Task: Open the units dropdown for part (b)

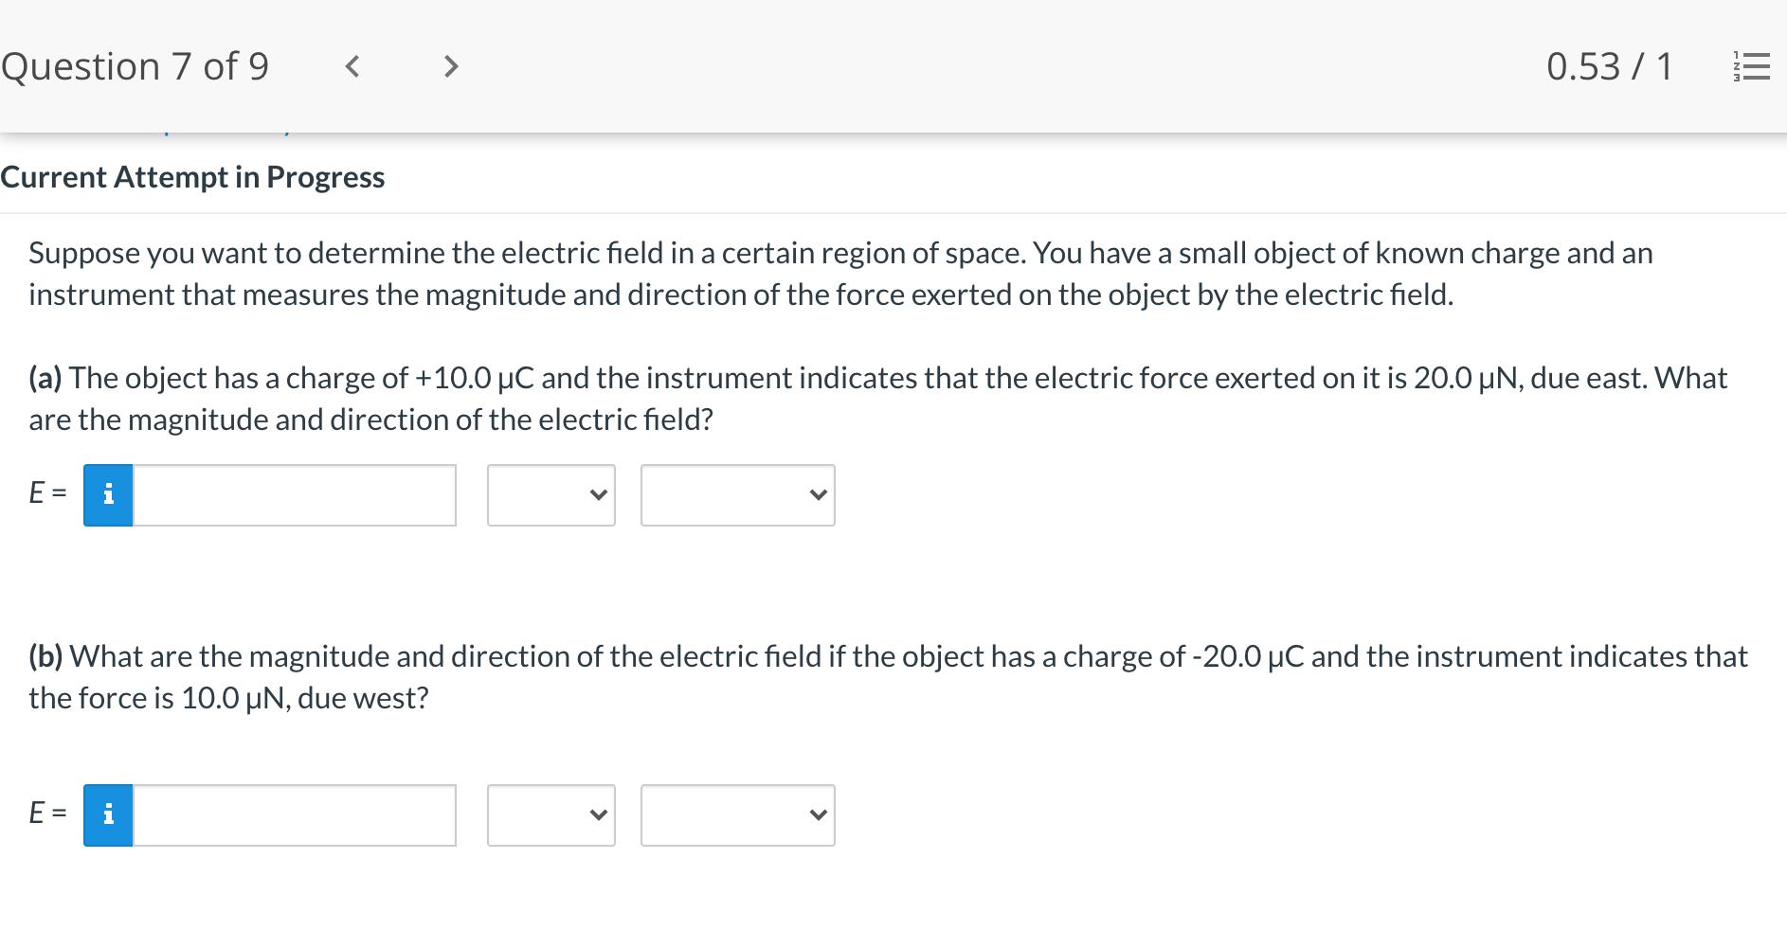Action: coord(551,814)
